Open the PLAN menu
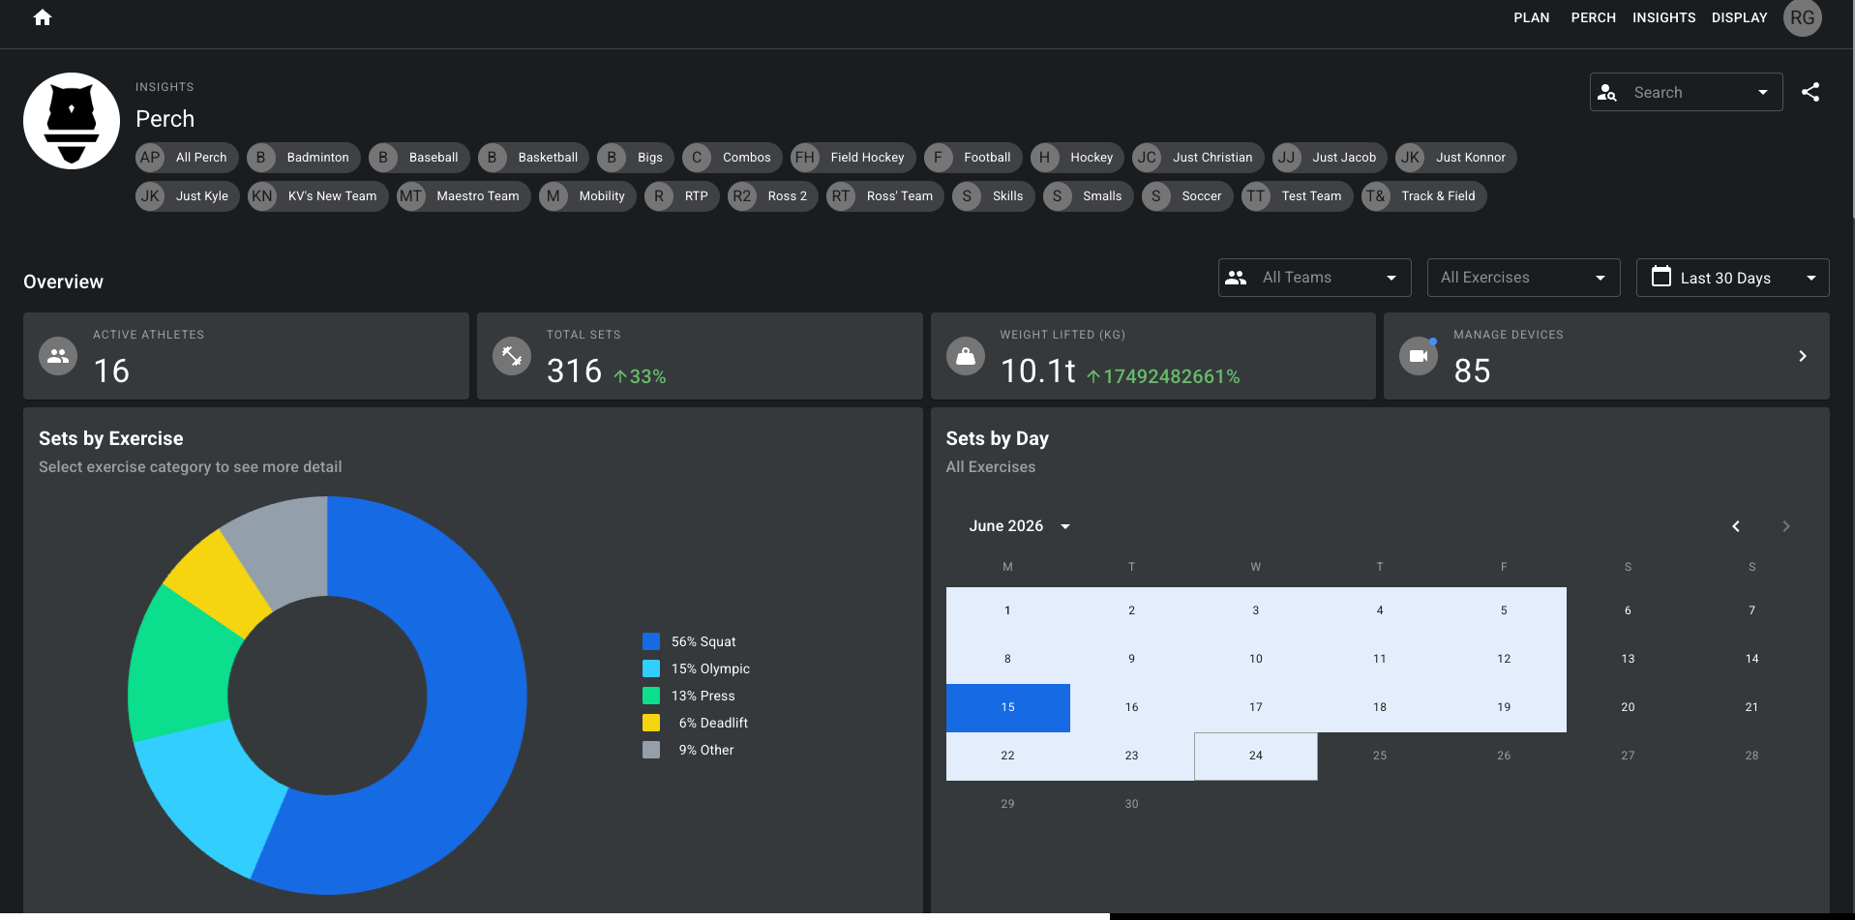Image resolution: width=1855 pixels, height=920 pixels. [x=1531, y=17]
